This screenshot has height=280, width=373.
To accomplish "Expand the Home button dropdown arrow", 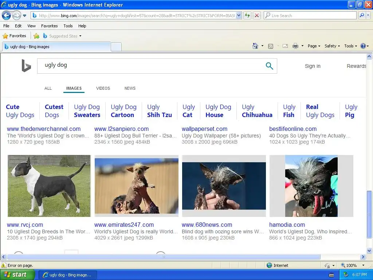I will click(262, 46).
